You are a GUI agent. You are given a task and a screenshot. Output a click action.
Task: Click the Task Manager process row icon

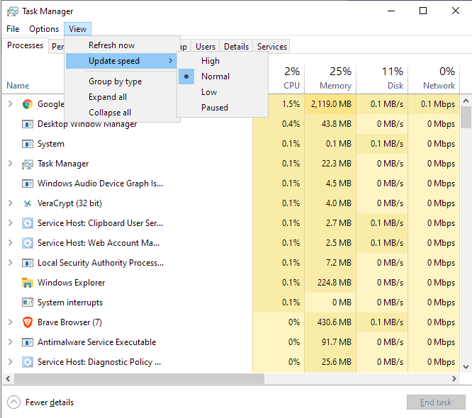point(28,164)
